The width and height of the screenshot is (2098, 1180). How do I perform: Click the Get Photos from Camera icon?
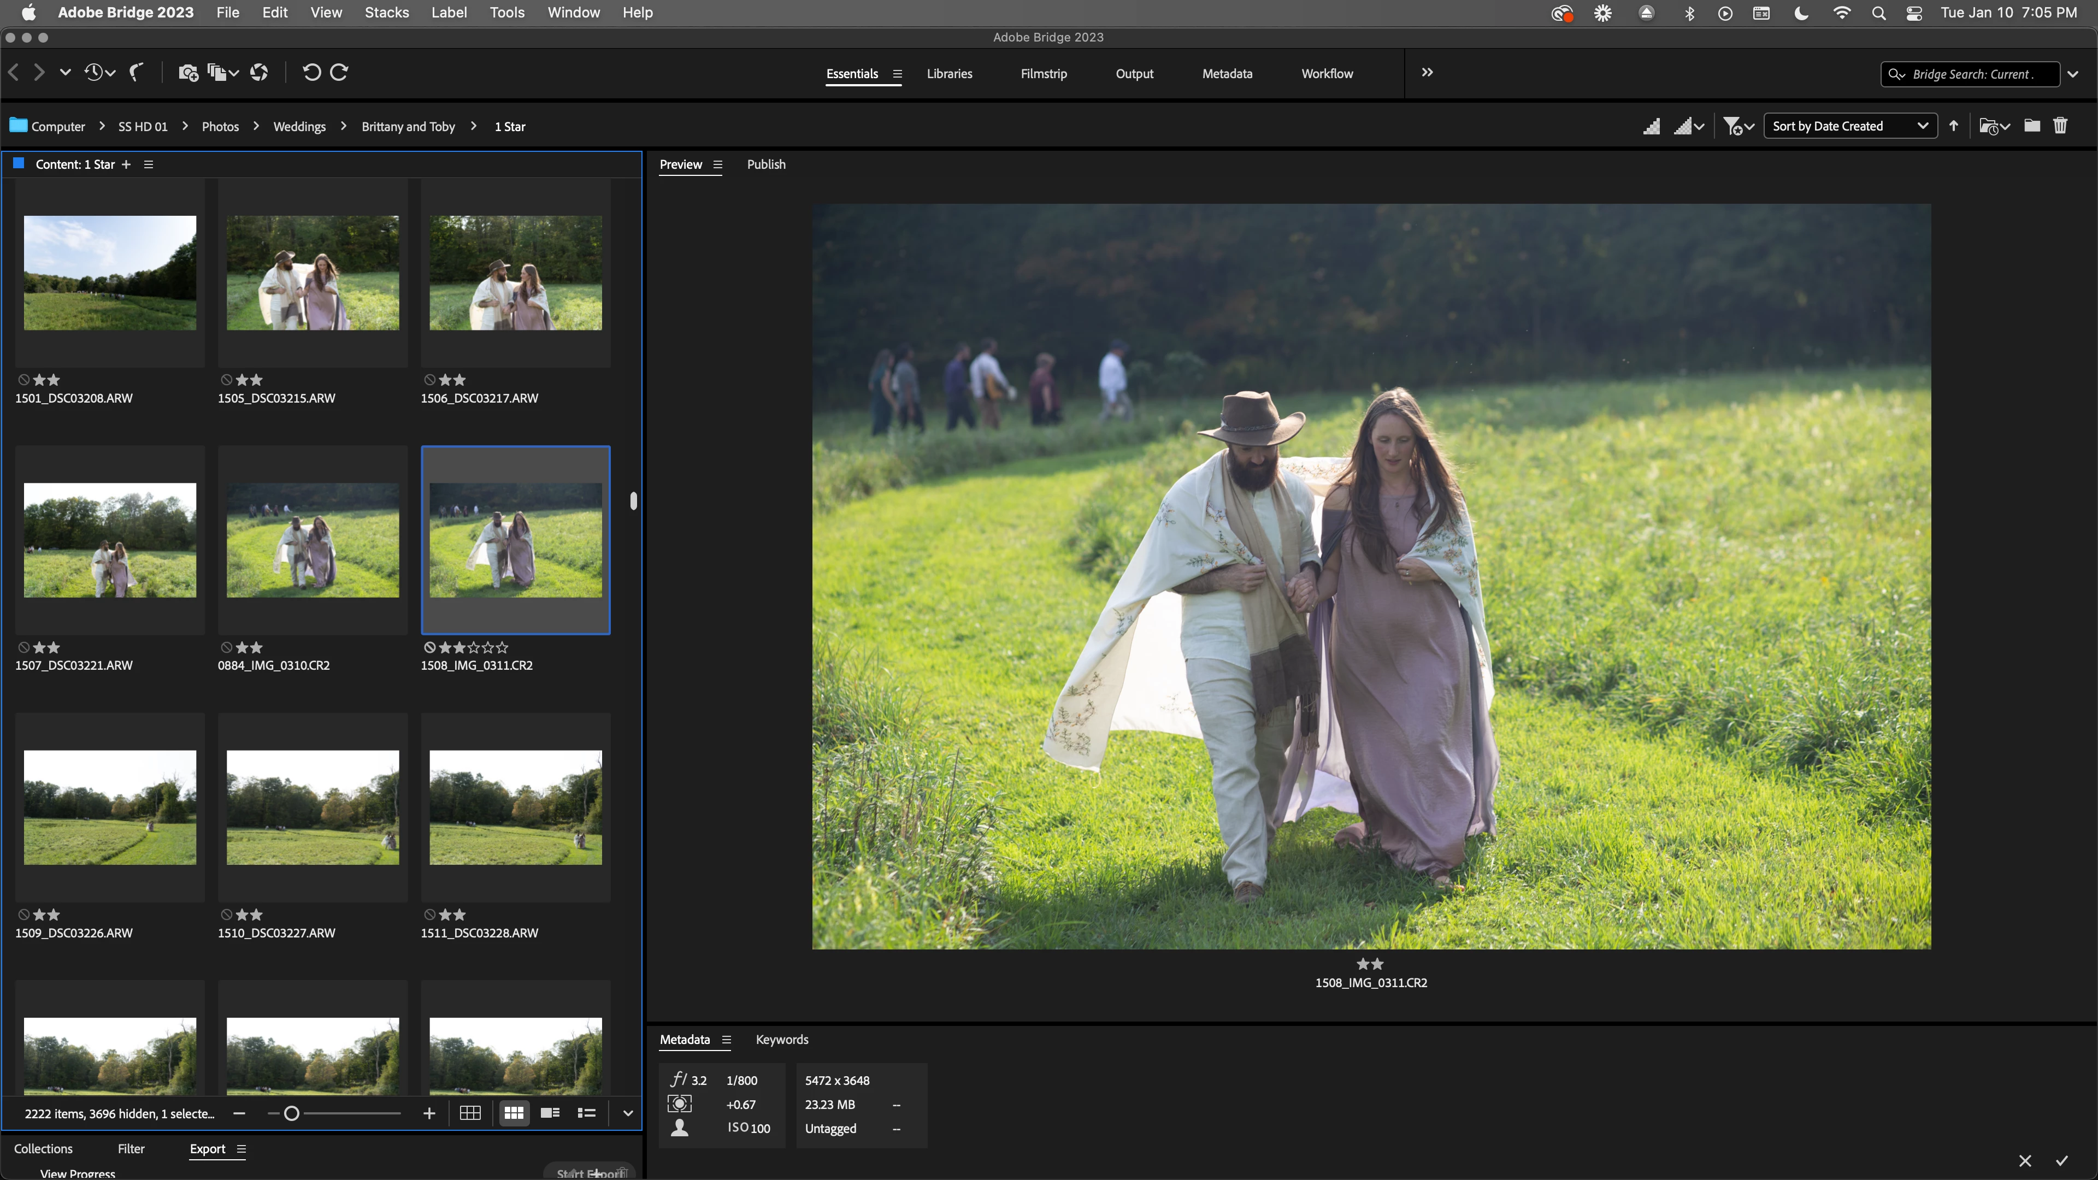[188, 73]
